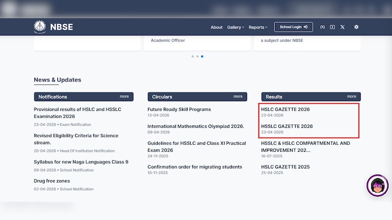
Task: Open Future Ready Skill Programs circular
Action: [x=179, y=109]
